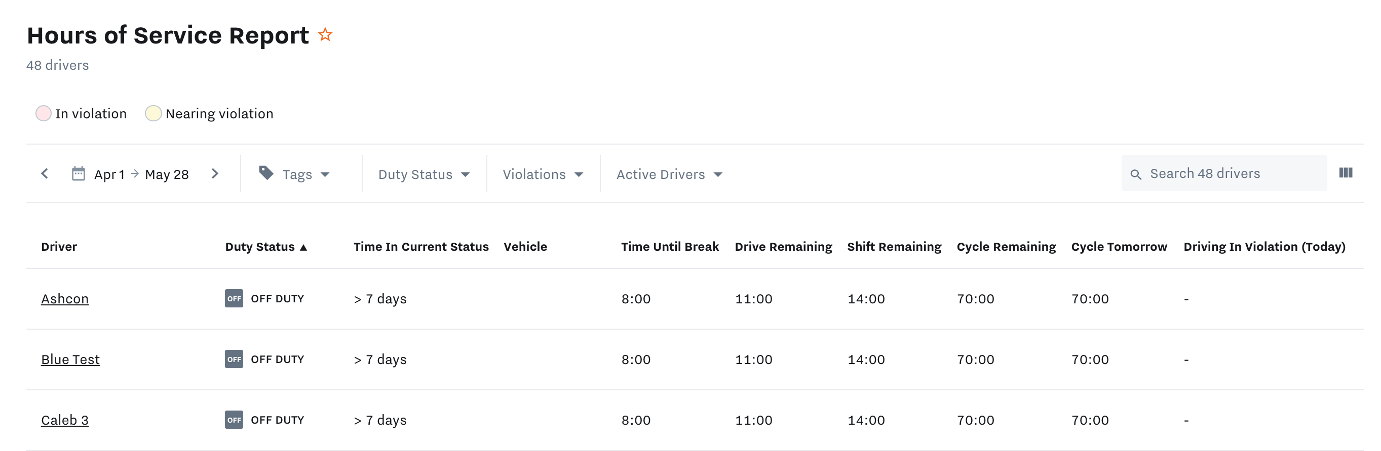Screen dimensions: 1381x451
Task: Click the search magnifier icon
Action: [x=1135, y=174]
